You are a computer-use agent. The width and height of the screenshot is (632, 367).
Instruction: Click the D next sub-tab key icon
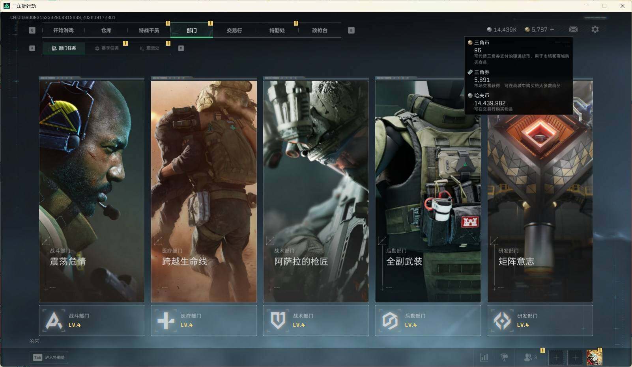click(181, 48)
